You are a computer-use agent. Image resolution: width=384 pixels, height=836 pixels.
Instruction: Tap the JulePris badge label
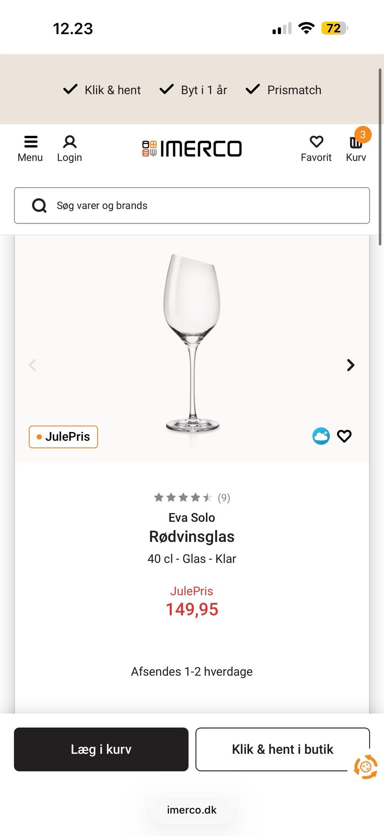tap(63, 437)
